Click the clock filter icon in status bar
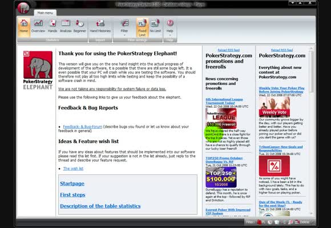Image resolution: width=331 pixels, height=228 pixels. [x=269, y=222]
